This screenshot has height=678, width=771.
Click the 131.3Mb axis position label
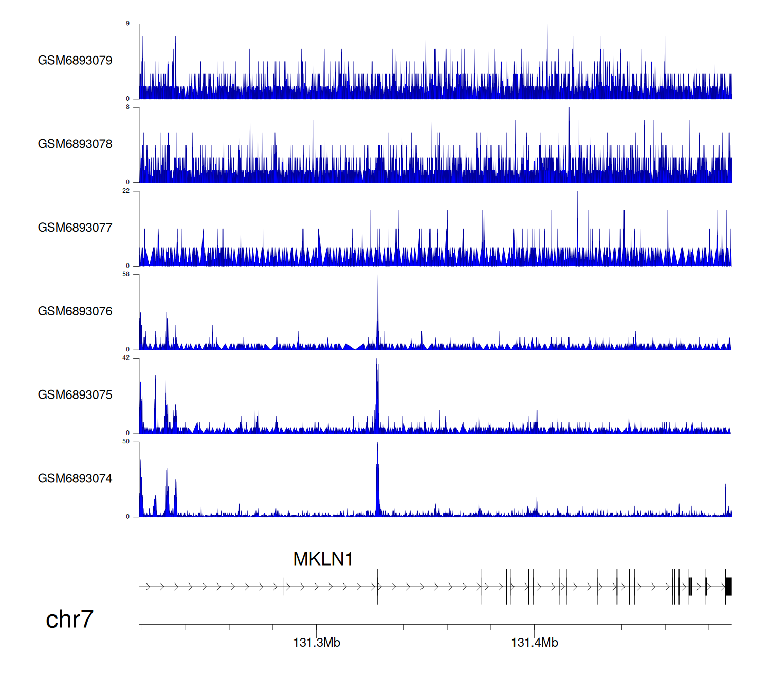click(317, 643)
